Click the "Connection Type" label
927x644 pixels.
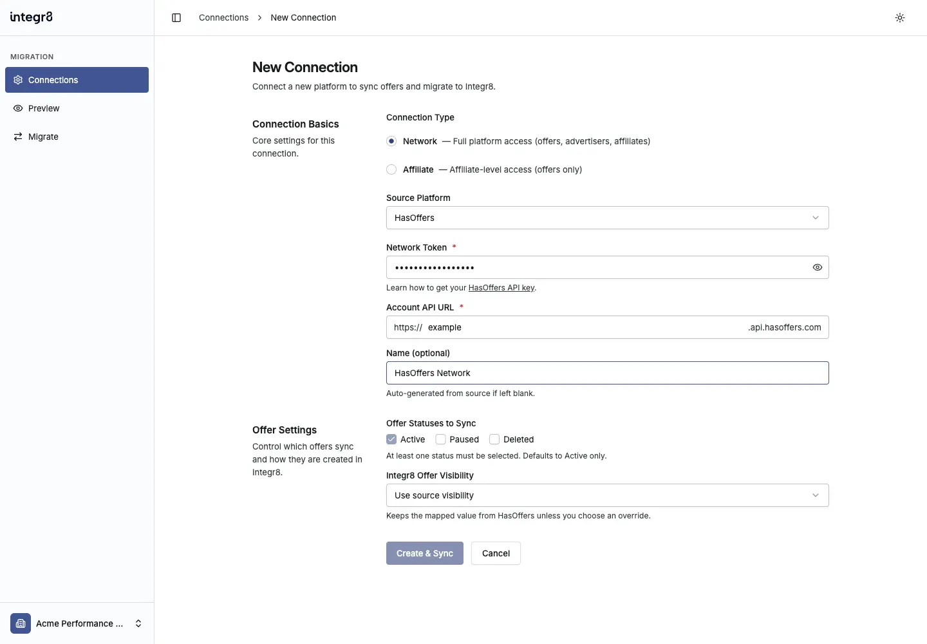coord(420,117)
